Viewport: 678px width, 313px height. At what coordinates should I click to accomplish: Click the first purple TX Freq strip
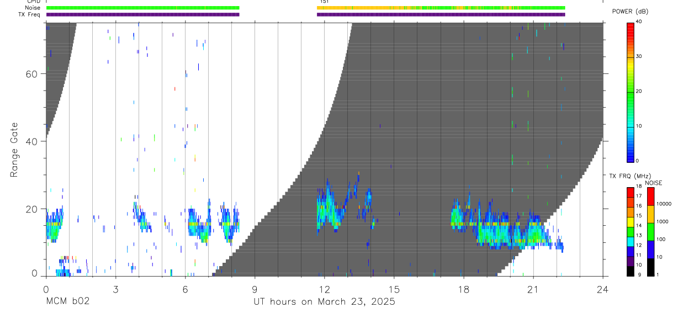click(142, 14)
